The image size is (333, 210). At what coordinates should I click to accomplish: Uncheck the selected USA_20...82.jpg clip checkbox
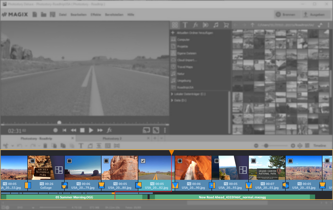143,161
